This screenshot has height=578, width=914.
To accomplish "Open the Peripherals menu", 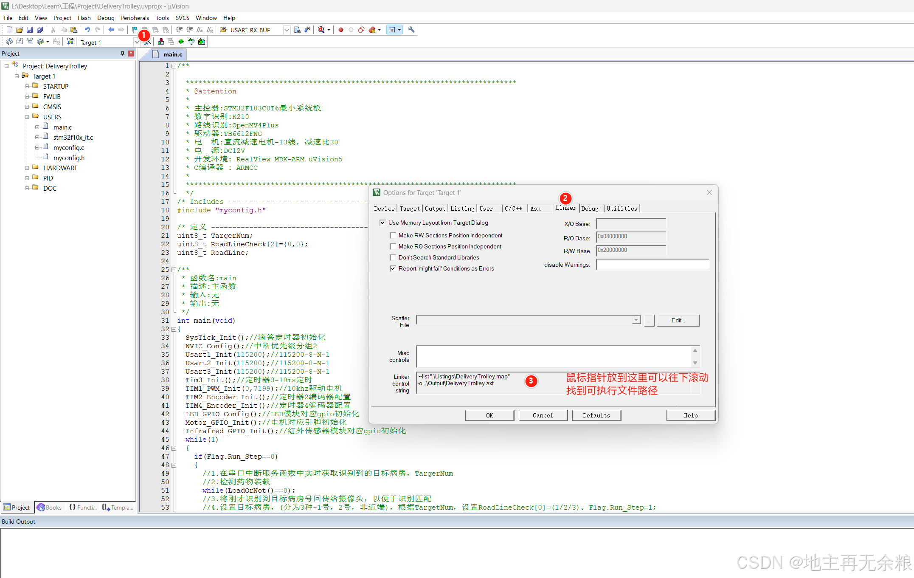I will [135, 18].
